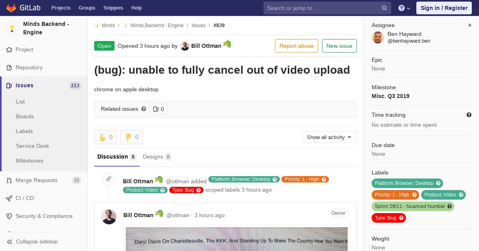This screenshot has height=251, width=479.
Task: Open the Show all activity dropdown
Action: click(330, 137)
